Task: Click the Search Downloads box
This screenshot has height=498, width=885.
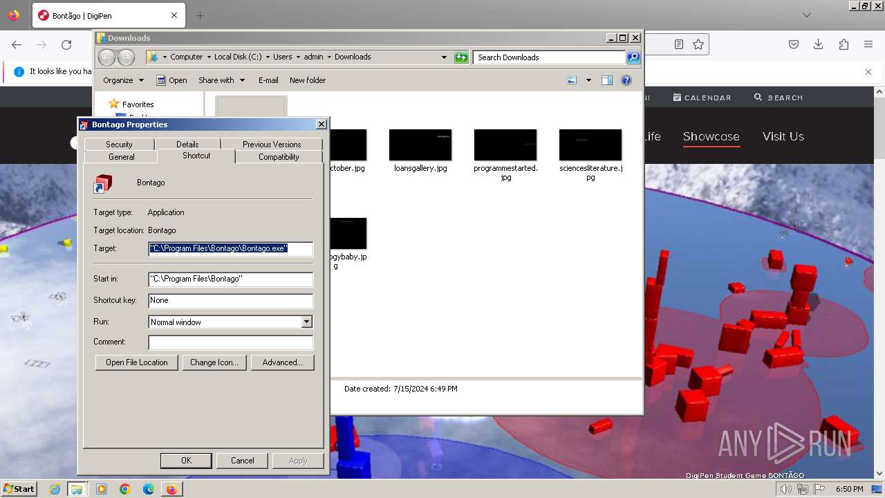Action: (x=550, y=57)
